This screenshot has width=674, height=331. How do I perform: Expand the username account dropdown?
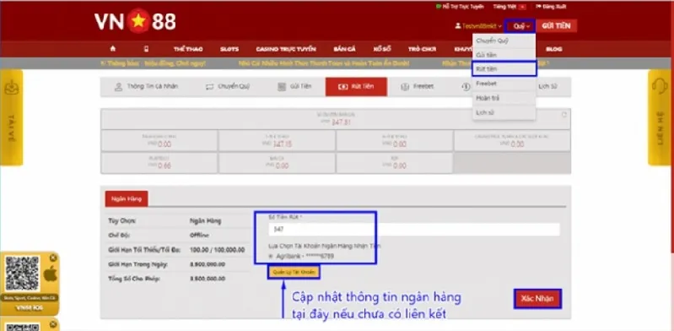pyautogui.click(x=478, y=26)
